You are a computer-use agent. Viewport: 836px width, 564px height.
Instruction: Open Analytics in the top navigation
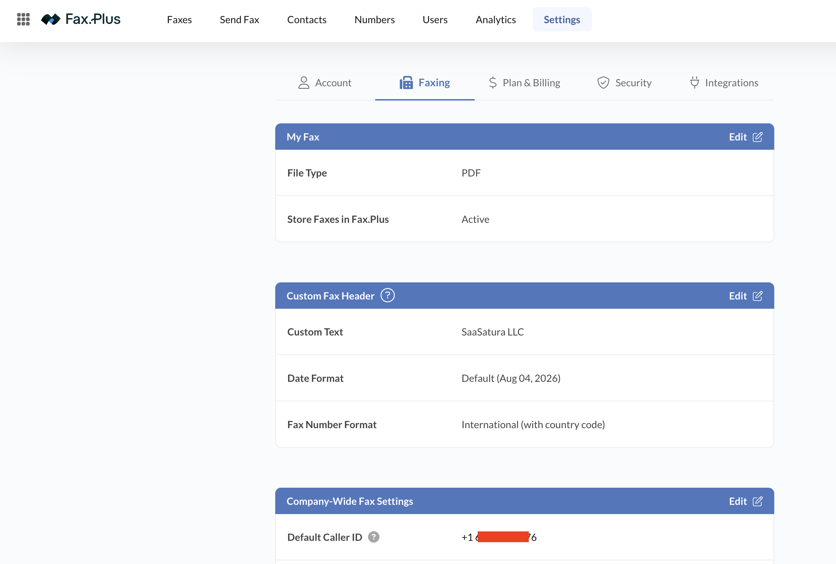point(496,19)
